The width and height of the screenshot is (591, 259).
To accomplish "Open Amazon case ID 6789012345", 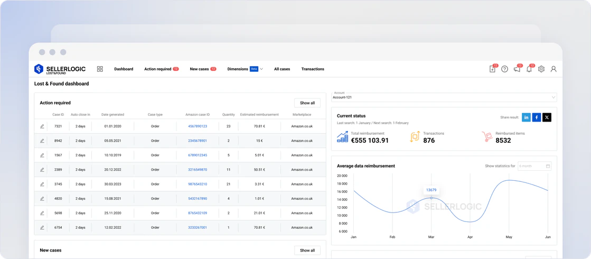I will pyautogui.click(x=198, y=155).
